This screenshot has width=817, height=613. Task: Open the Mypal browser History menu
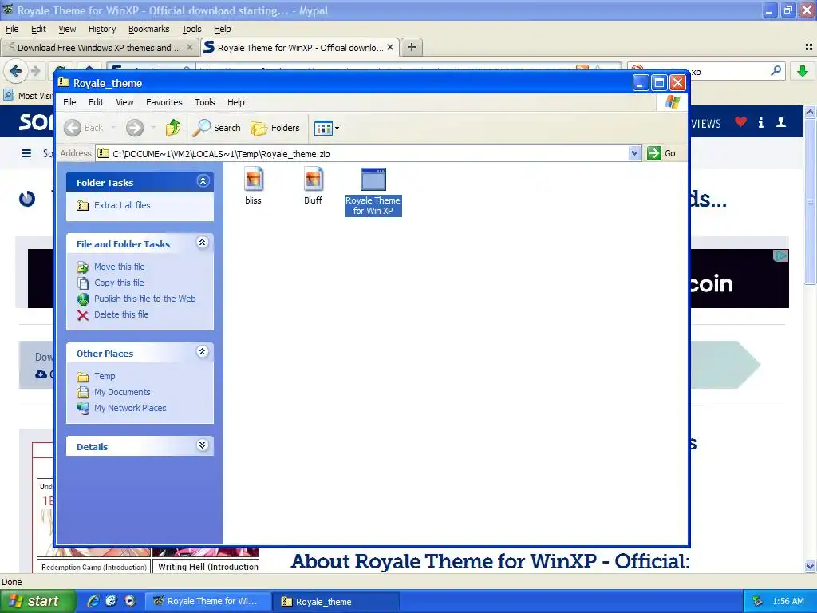click(102, 30)
